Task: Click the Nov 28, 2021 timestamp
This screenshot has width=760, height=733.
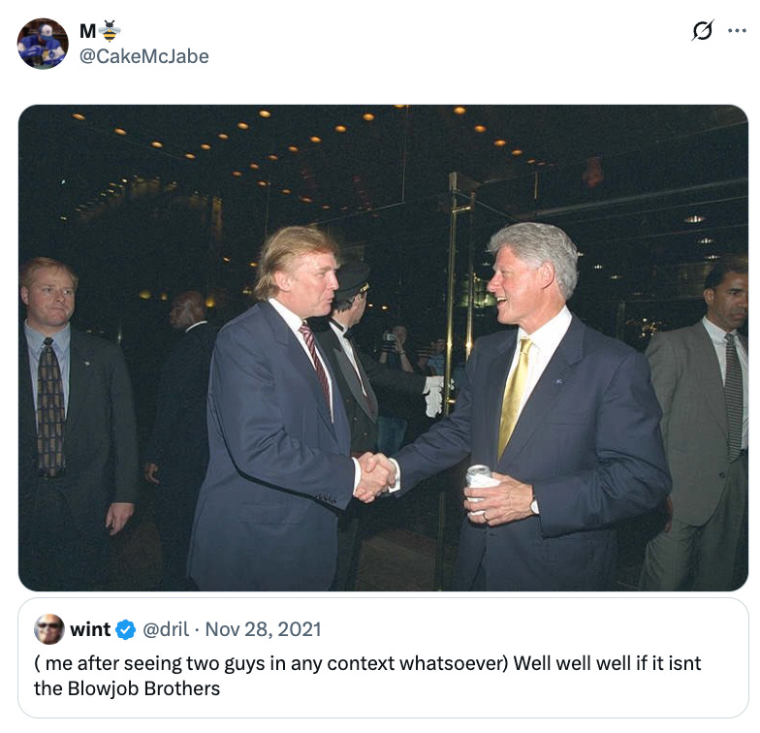Action: (x=264, y=629)
